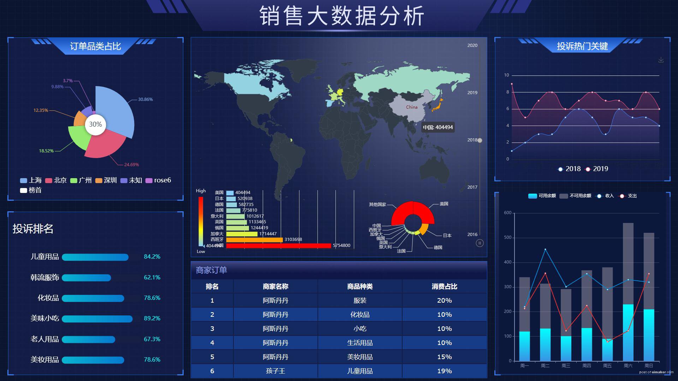Pause the map timeline playback
The width and height of the screenshot is (678, 381).
coord(480,243)
